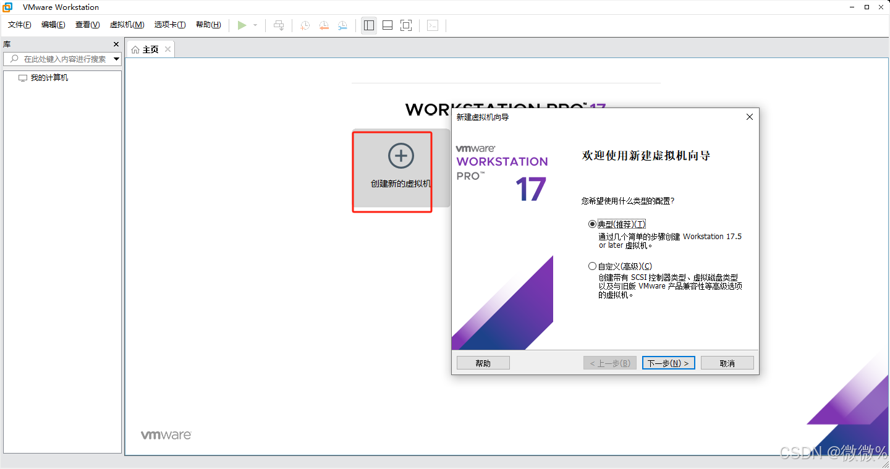Close the 新建虚拟机向导 dialog
This screenshot has width=890, height=469.
pos(750,117)
